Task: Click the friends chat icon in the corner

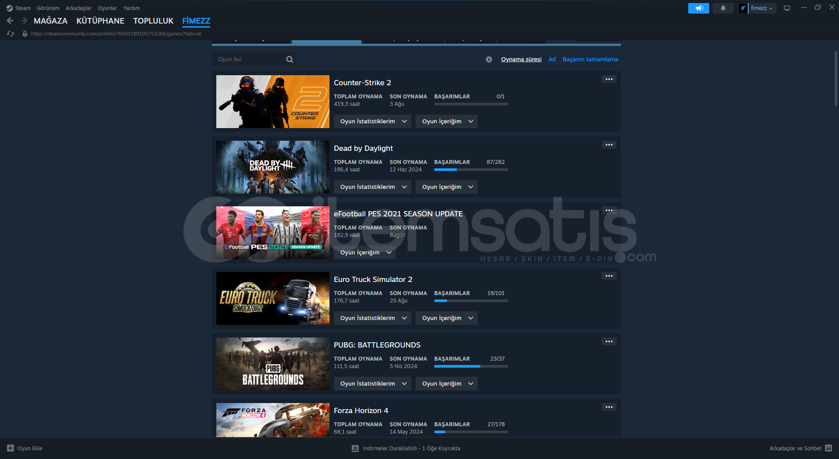Action: [829, 448]
